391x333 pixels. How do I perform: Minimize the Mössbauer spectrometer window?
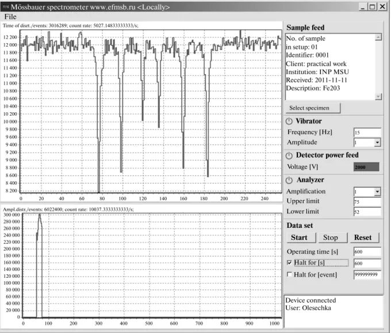click(363, 7)
